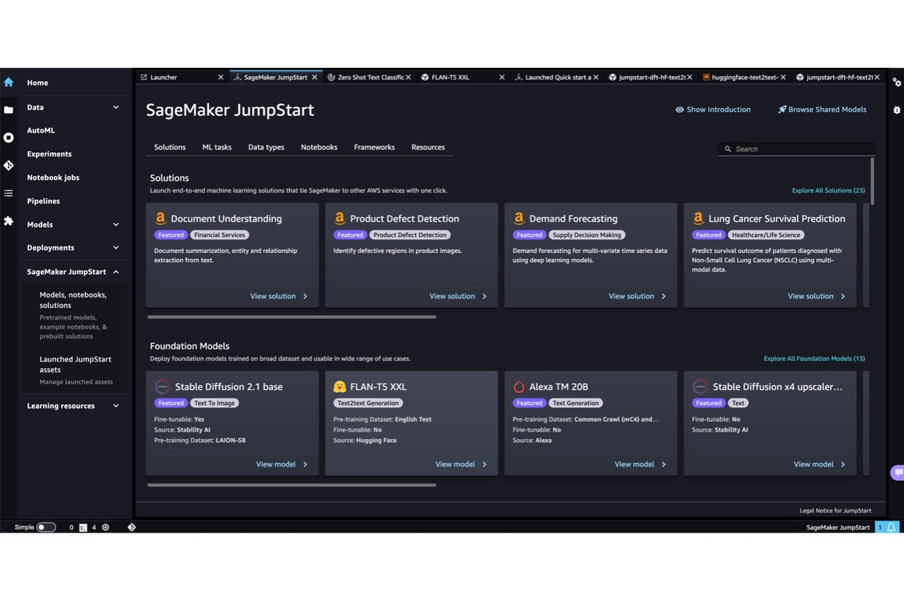The height and width of the screenshot is (603, 904).
Task: Click View model on FLAN-T5 XXL card
Action: [461, 464]
